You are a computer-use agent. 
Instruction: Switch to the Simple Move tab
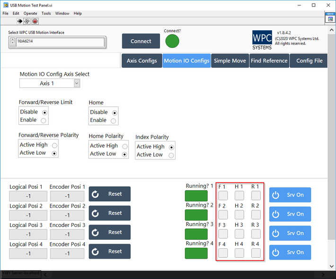coord(230,61)
